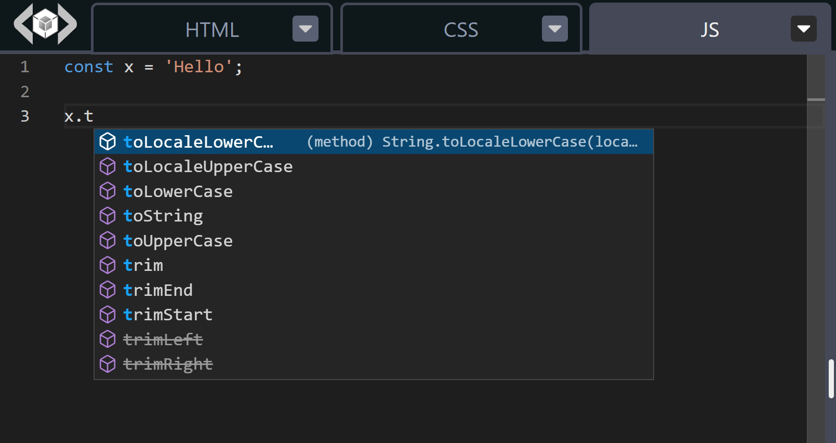The width and height of the screenshot is (836, 443).
Task: Click the cube icon next to trimEnd
Action: click(x=108, y=290)
